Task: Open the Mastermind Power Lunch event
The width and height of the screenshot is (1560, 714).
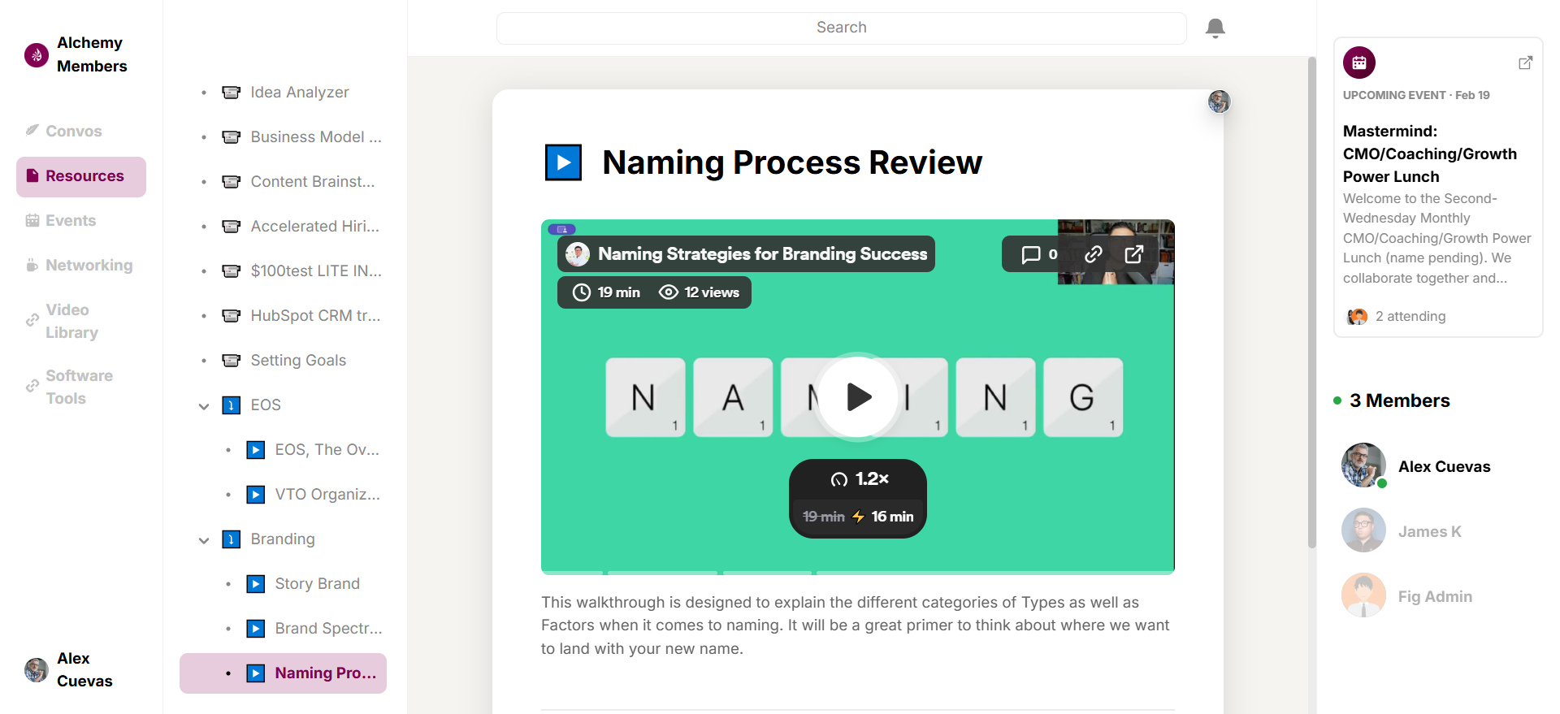Action: point(1429,154)
